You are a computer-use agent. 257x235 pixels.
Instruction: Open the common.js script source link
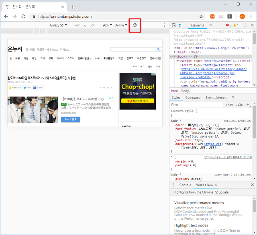(213, 73)
